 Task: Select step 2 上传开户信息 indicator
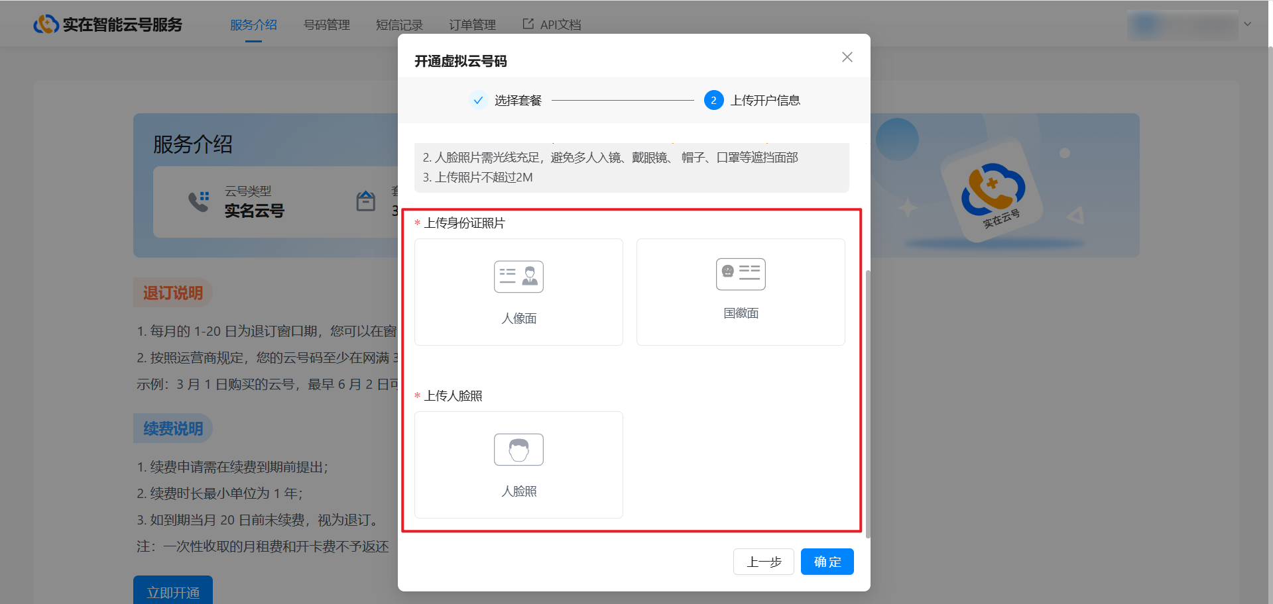tap(713, 101)
